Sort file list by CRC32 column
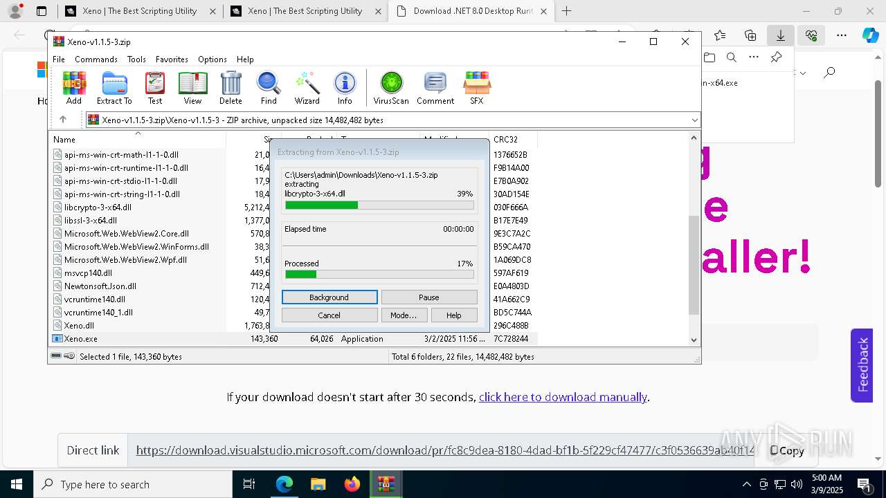886x498 pixels. 512,139
